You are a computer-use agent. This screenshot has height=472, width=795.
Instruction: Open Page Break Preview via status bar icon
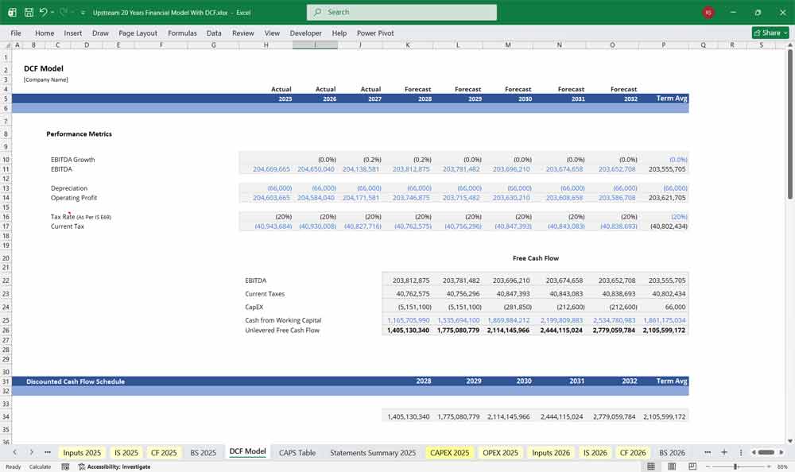pos(693,466)
